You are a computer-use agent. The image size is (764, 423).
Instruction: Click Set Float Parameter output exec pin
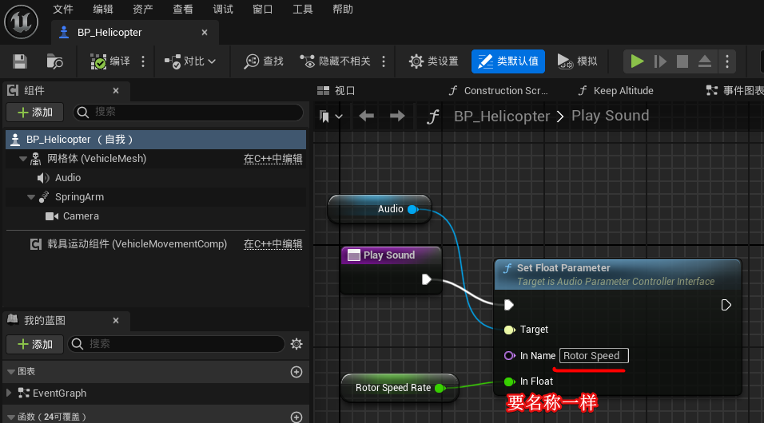726,305
